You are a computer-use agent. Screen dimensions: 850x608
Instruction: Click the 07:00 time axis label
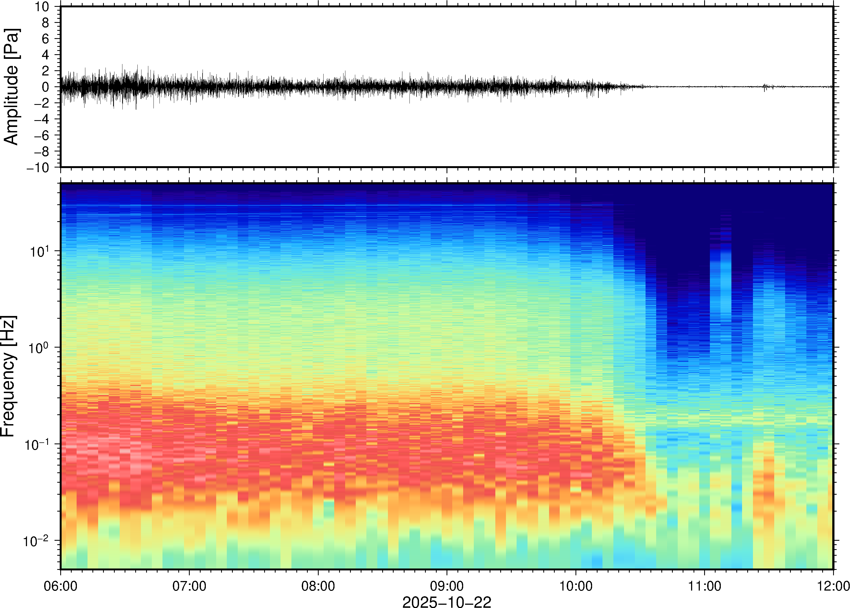coord(189,586)
